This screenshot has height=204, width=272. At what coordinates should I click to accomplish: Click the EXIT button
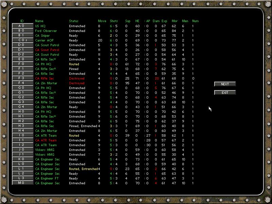(x=225, y=92)
